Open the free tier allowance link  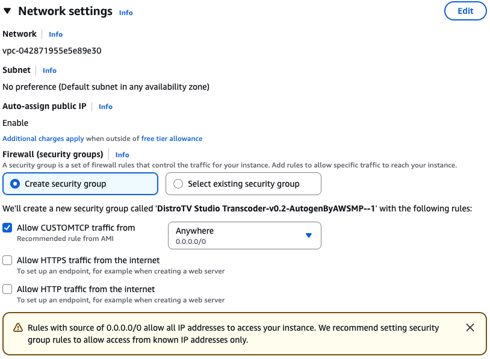point(172,139)
